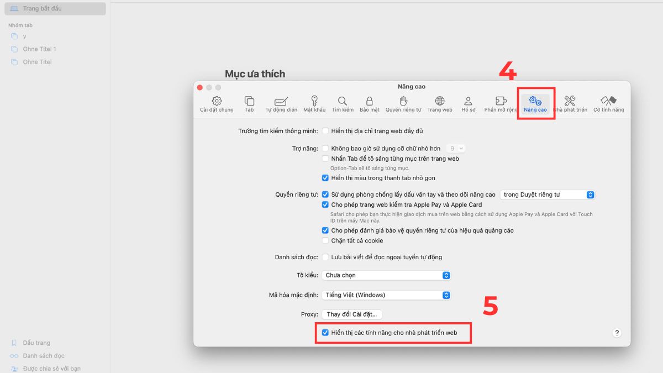Open the Hồ sơ profile pane
The height and width of the screenshot is (373, 663).
[468, 104]
